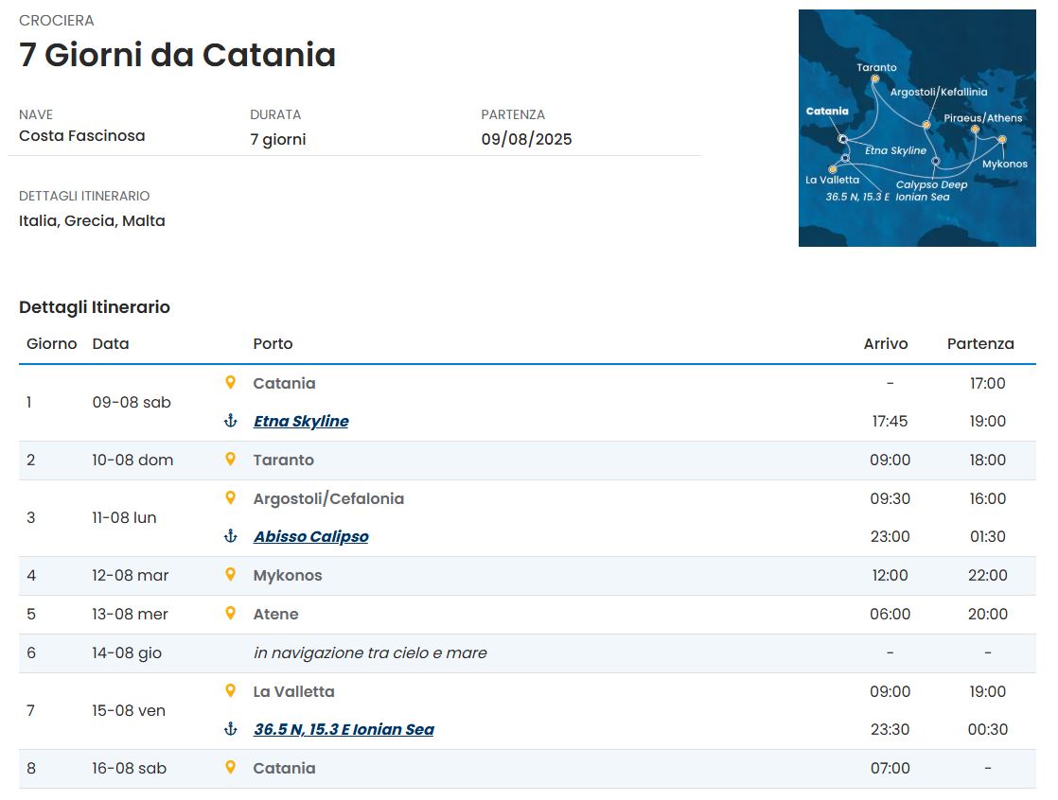The width and height of the screenshot is (1058, 800).
Task: Click the date cell '13-08 mer'
Action: [131, 614]
